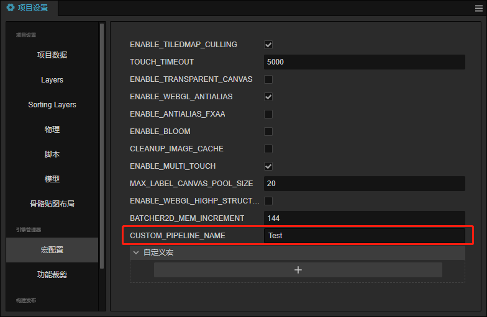Enable ENABLE_WEBGL_HIGHP_STRUCT checkbox
Viewport: 487px width, 317px height.
tap(268, 201)
